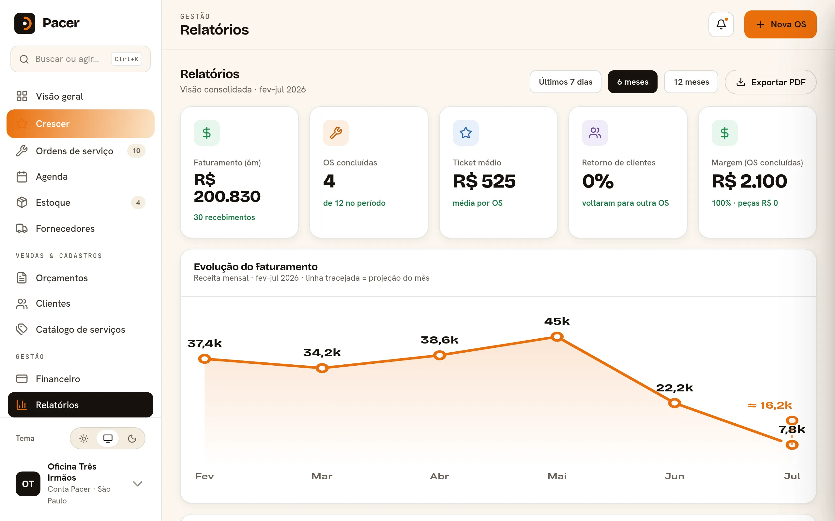This screenshot has height=521, width=835.
Task: Open Catálogo de serviços
Action: 80,330
